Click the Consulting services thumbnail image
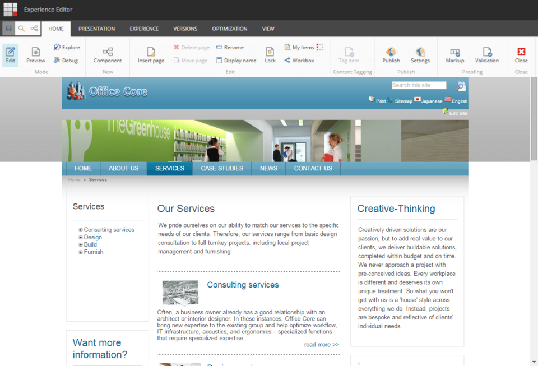Screen dimensions: 538x366 pos(180,293)
